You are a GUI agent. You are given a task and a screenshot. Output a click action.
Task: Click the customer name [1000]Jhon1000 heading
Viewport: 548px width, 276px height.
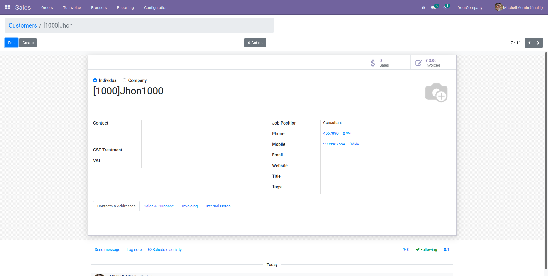coord(128,91)
